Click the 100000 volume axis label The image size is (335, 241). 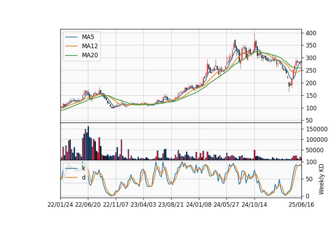(317, 140)
